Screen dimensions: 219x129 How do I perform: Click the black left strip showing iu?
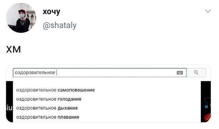(9, 102)
